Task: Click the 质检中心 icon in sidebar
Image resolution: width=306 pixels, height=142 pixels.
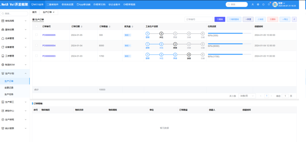Action: click(3, 111)
